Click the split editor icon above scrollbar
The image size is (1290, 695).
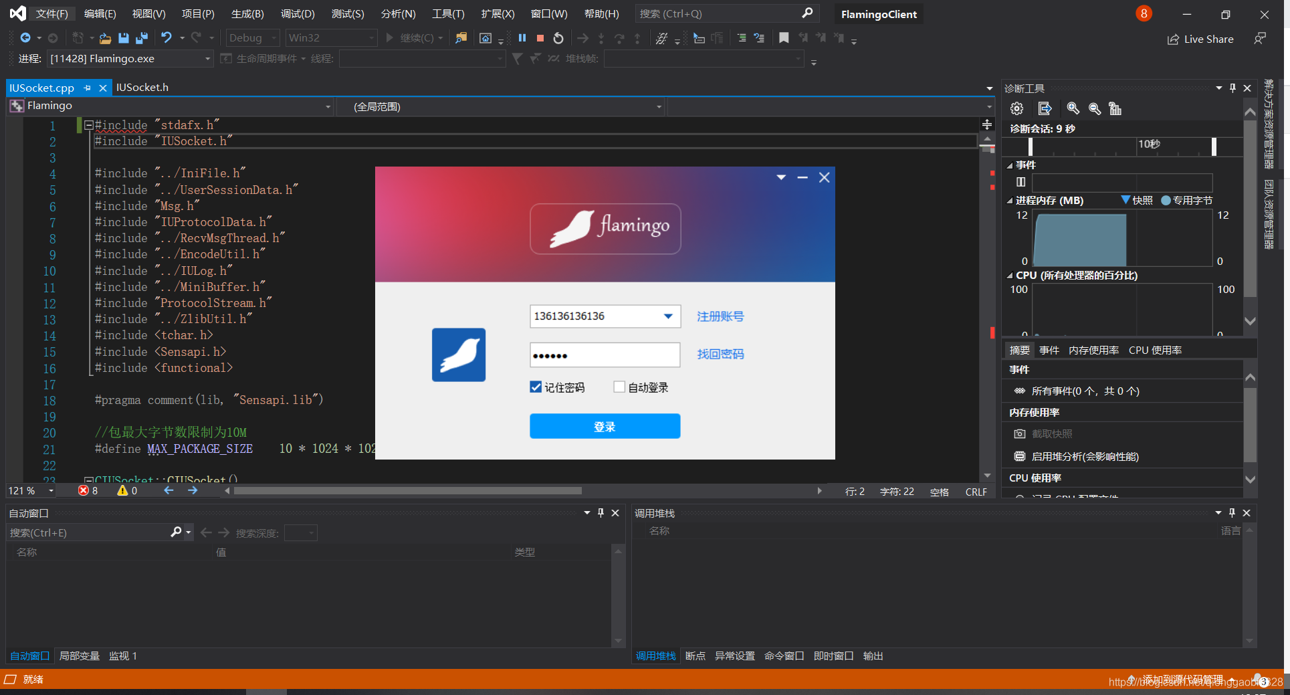(987, 124)
